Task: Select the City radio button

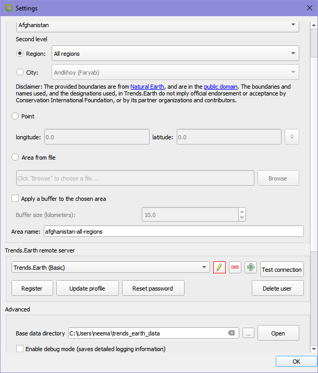Action: [x=20, y=72]
